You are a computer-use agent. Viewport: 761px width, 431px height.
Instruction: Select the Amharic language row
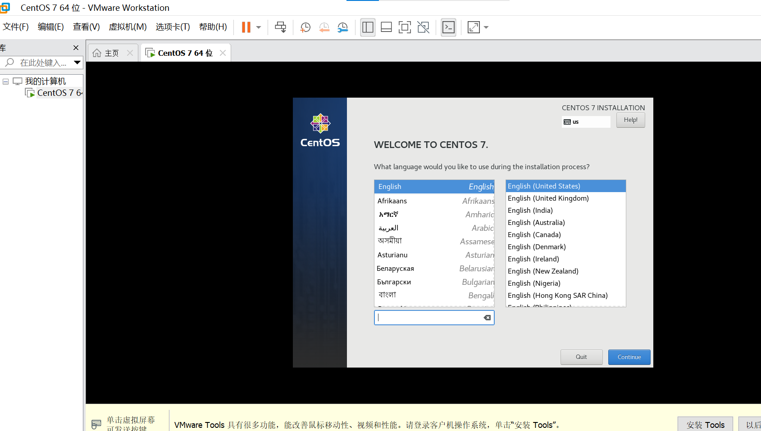(x=434, y=215)
